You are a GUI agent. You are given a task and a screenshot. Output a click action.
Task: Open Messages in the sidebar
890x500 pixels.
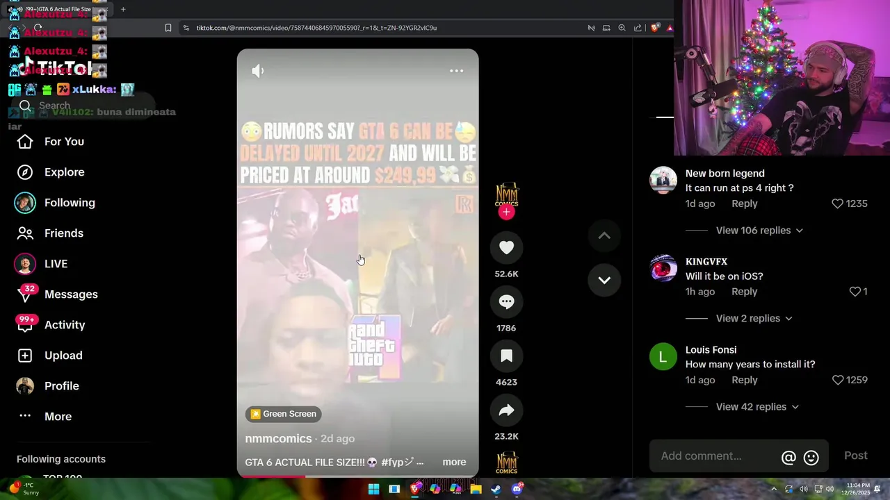pos(71,294)
